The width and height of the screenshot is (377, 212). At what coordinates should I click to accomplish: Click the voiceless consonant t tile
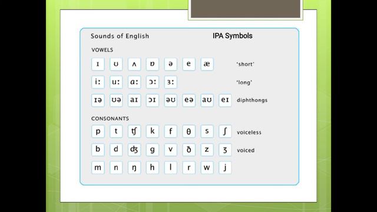[x=116, y=131]
